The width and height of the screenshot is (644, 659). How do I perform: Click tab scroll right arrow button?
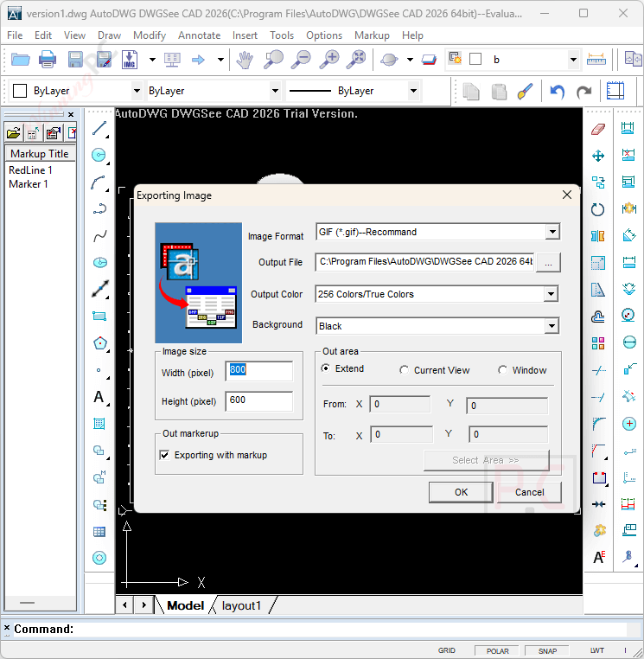[143, 605]
